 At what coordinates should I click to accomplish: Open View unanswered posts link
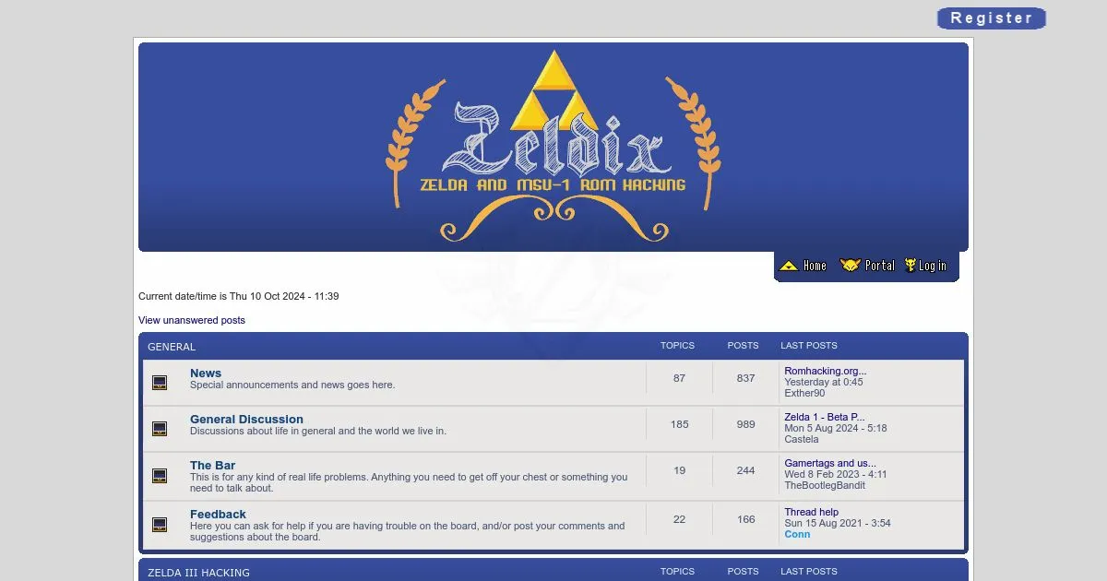click(x=192, y=320)
